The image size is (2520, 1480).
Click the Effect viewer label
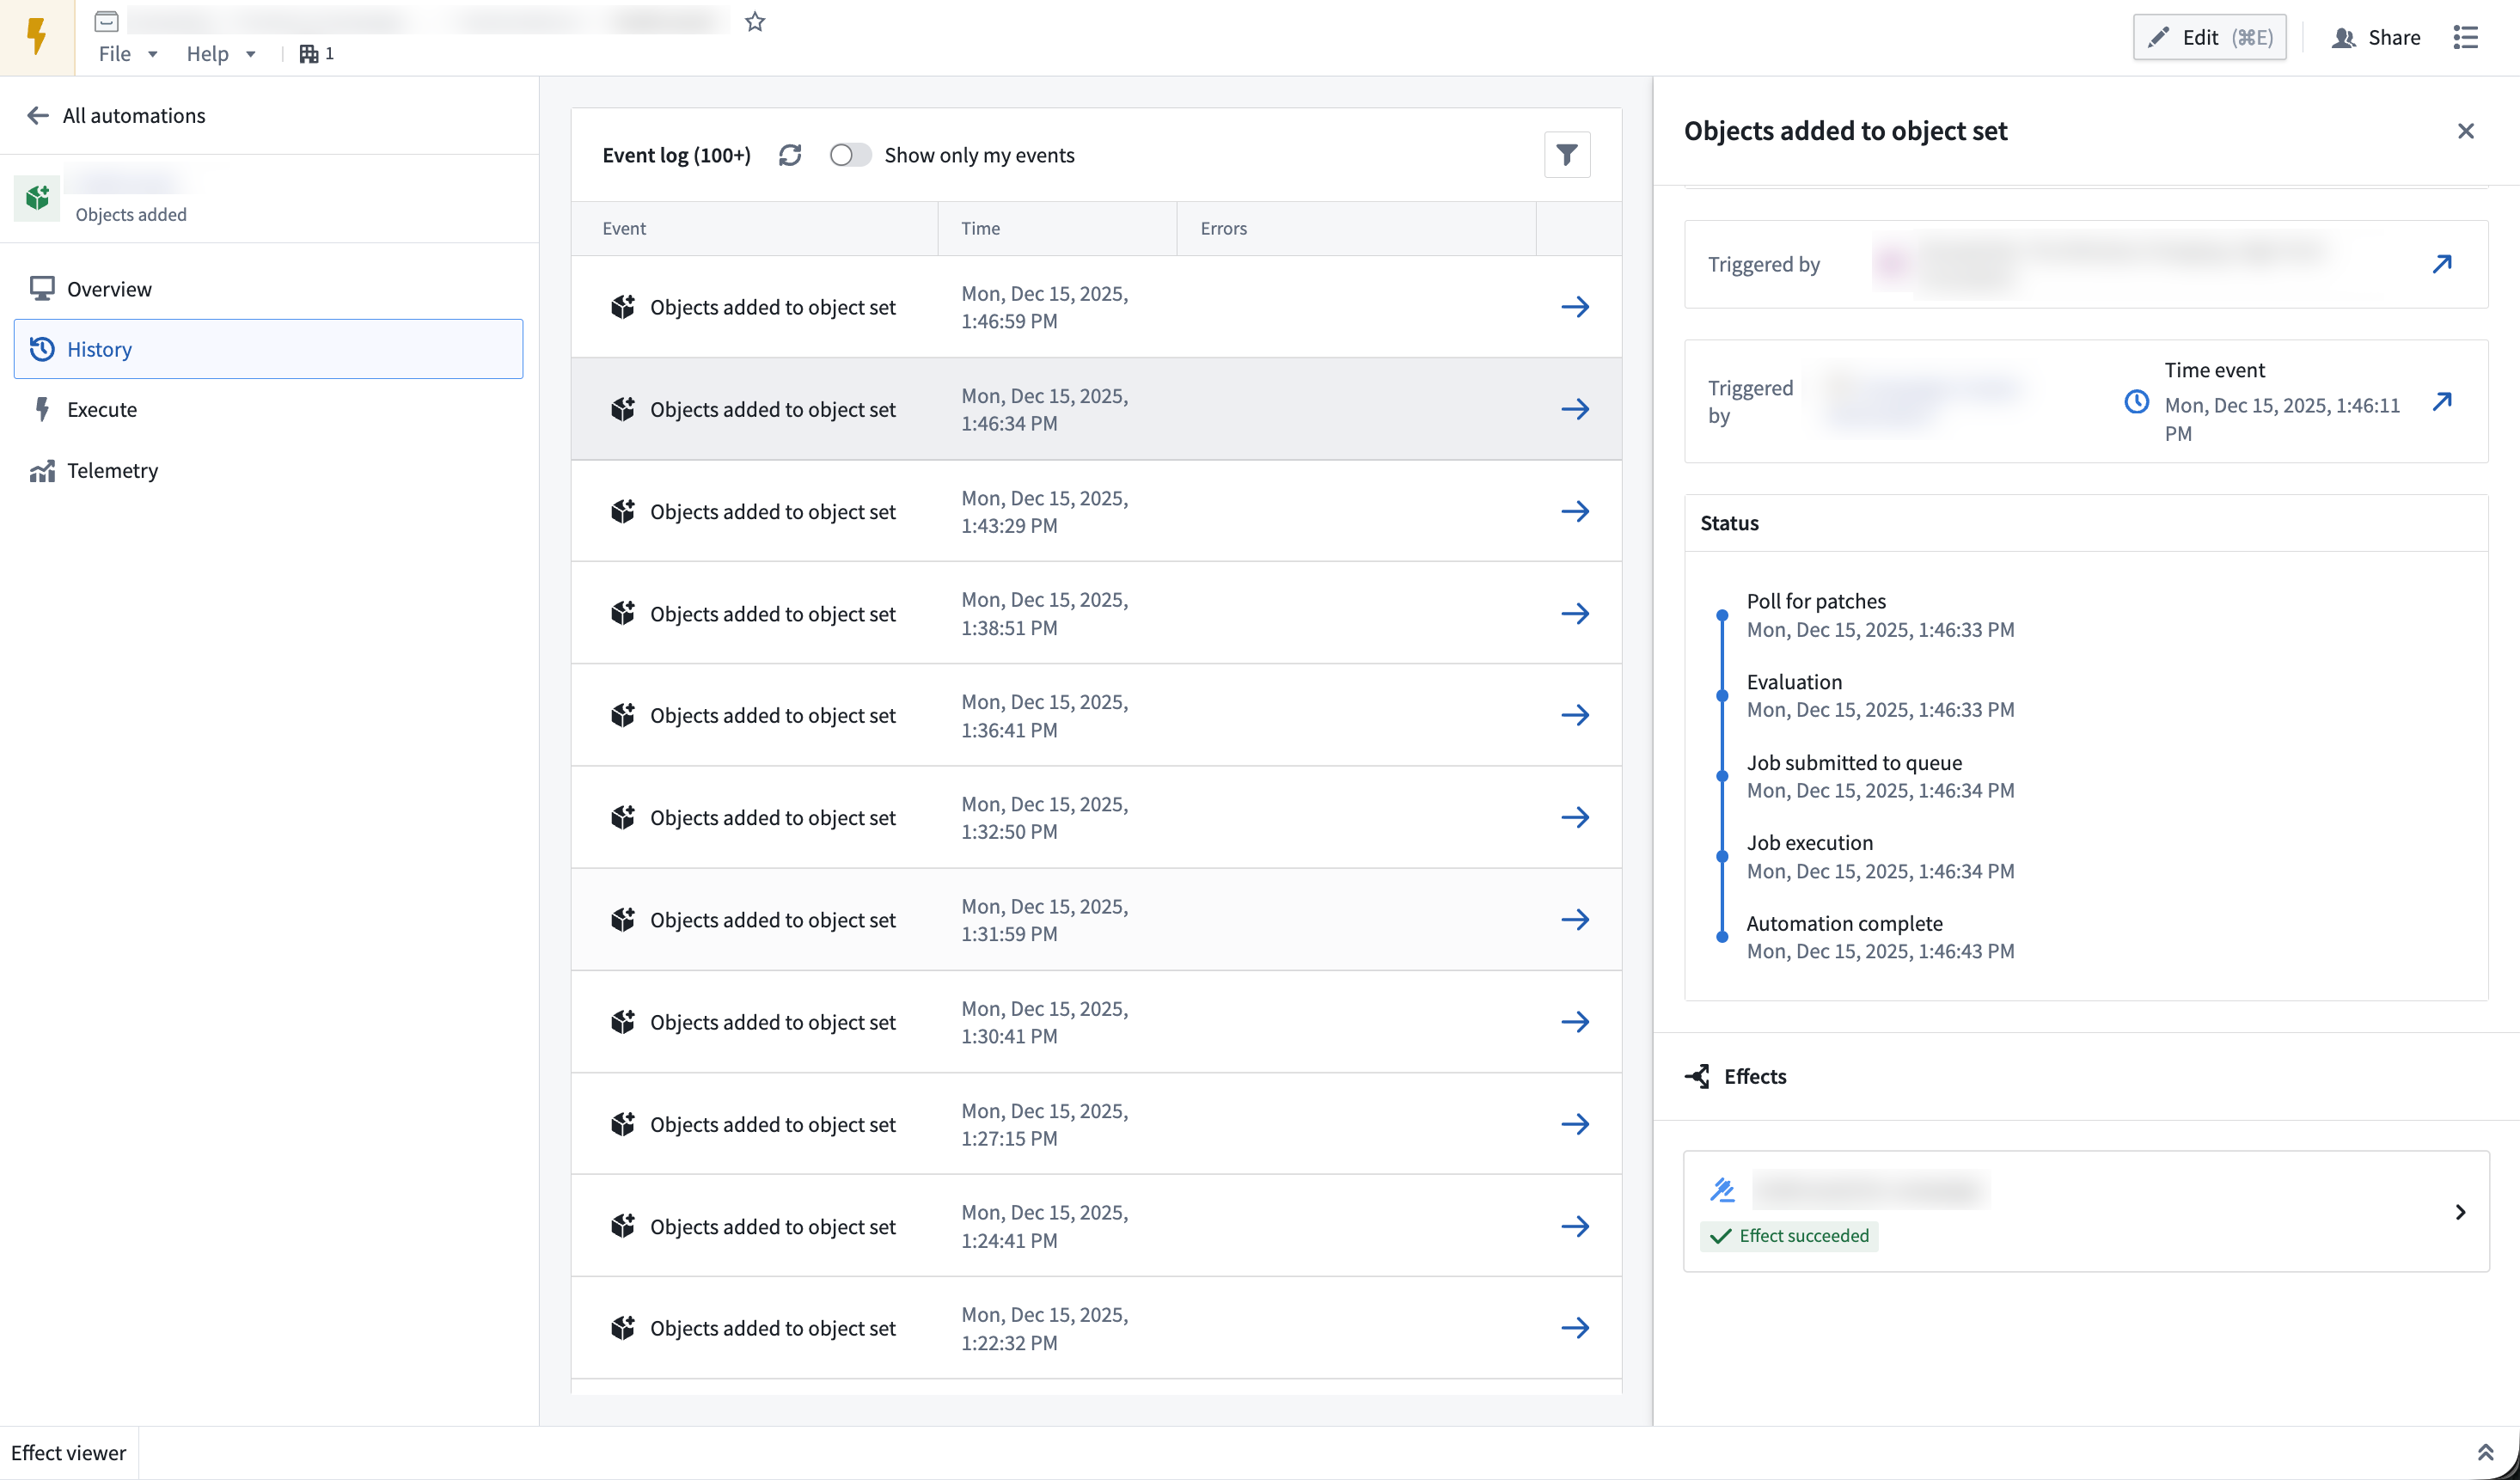coord(68,1453)
